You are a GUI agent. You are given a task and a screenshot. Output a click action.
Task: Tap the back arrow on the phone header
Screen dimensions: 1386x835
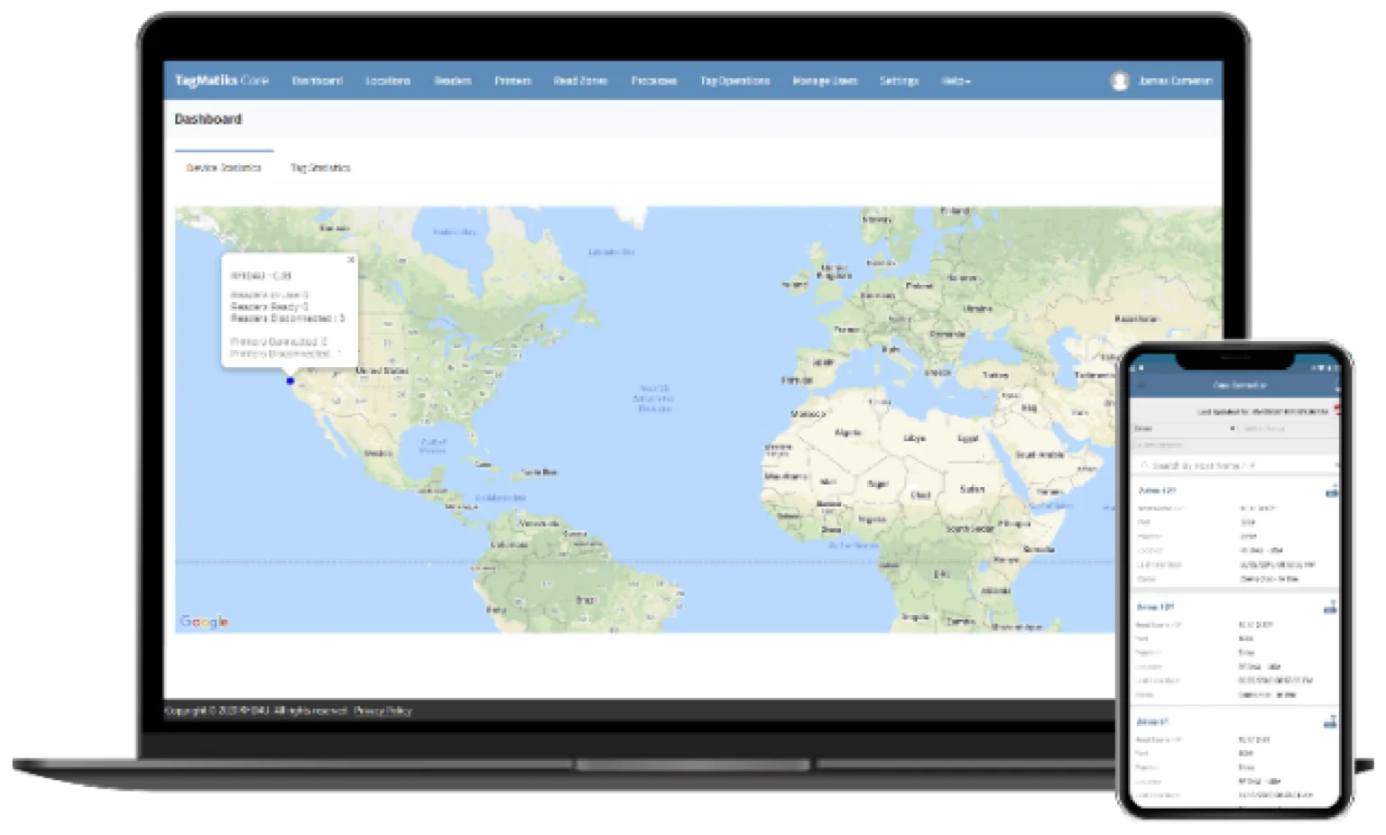(1141, 385)
